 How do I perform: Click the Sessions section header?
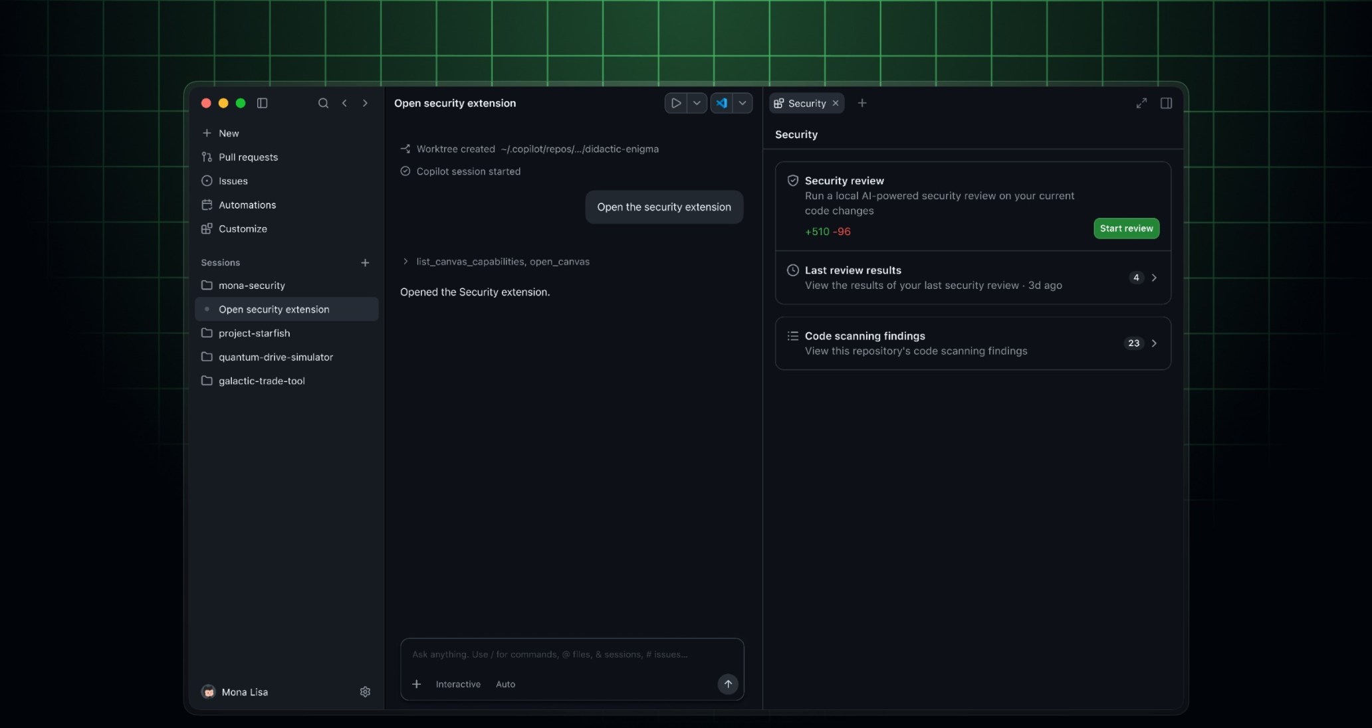pos(220,262)
